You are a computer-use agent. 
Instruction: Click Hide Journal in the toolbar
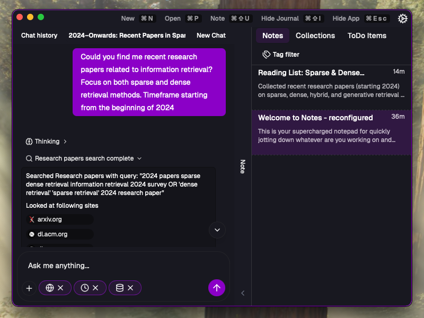tap(280, 19)
